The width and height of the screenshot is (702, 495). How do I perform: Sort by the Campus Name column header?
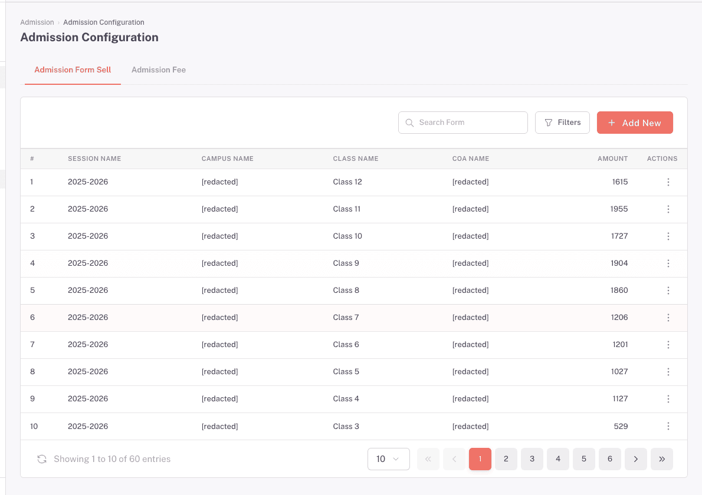[x=228, y=159]
